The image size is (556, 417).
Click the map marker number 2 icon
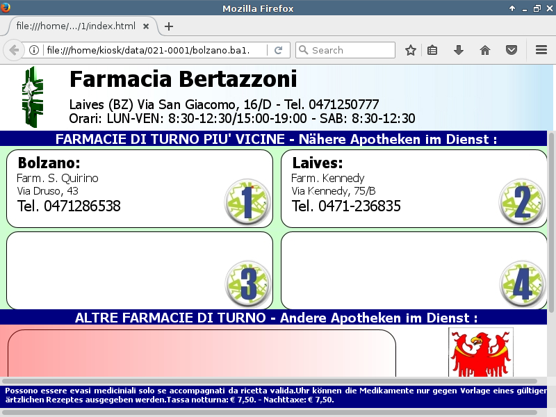[x=522, y=202]
